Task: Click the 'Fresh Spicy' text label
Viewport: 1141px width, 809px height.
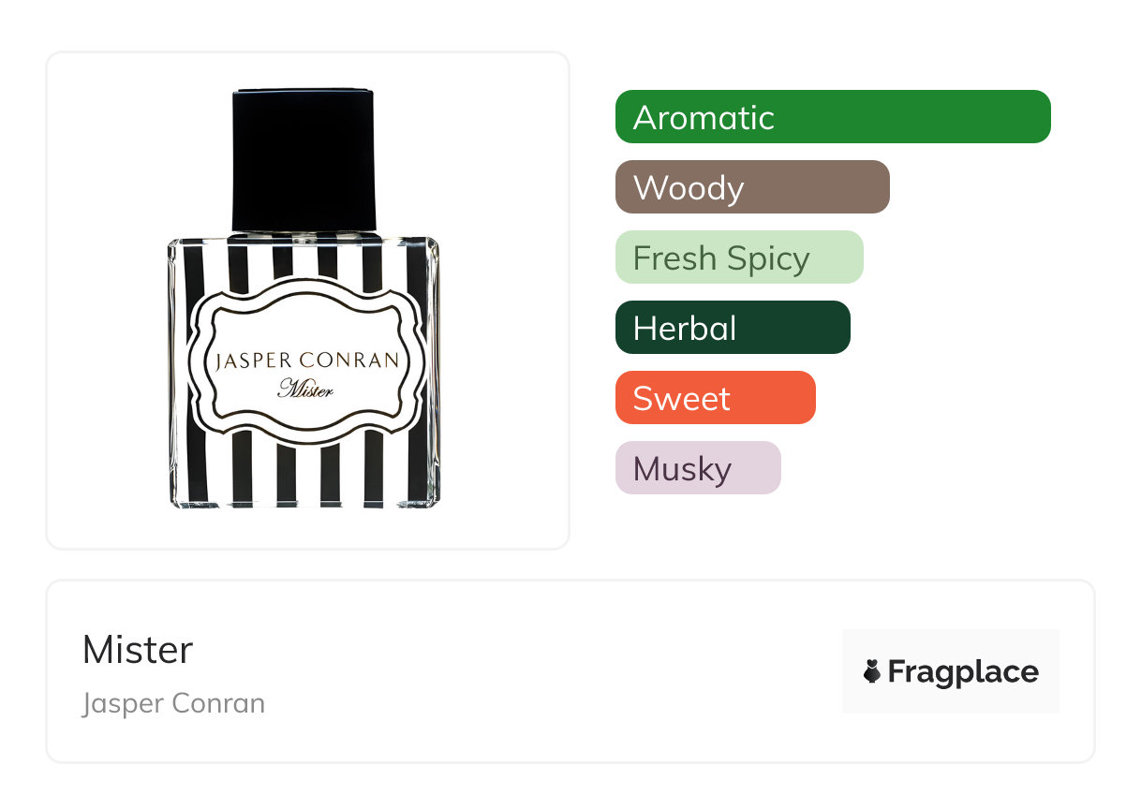Action: [721, 258]
